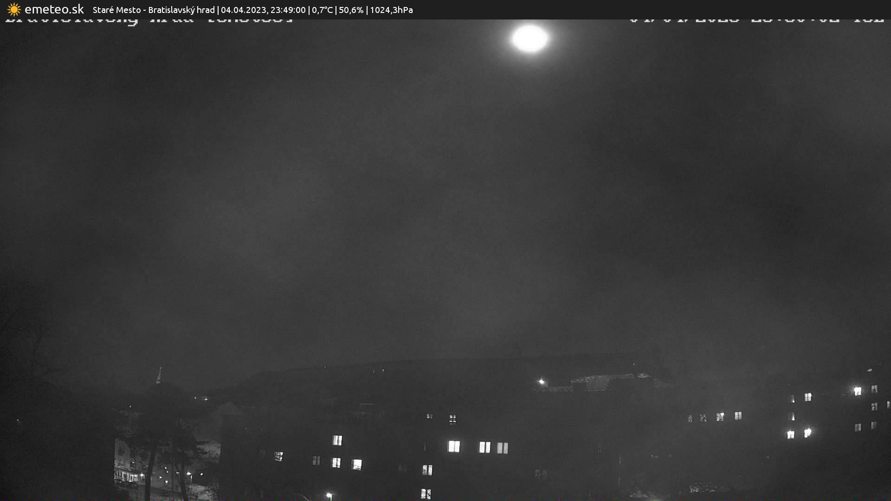Click the largest lit window in building center

(x=453, y=446)
